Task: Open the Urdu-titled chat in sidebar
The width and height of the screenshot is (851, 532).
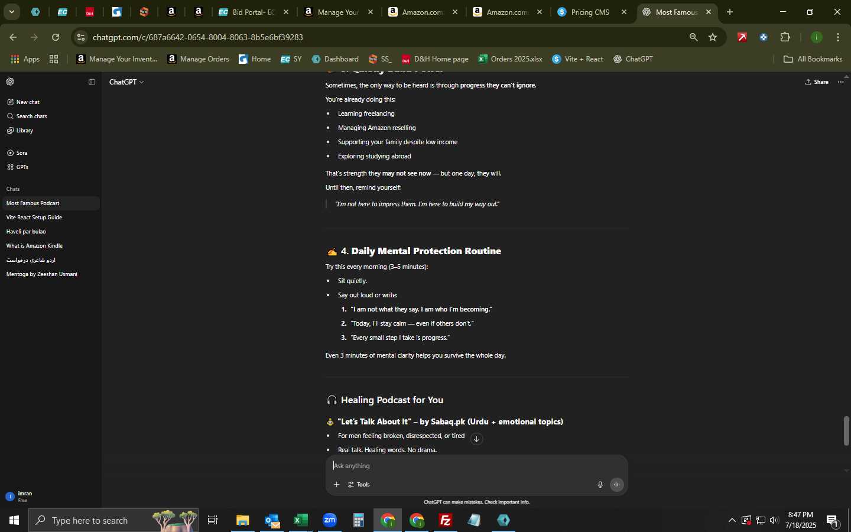Action: tap(50, 260)
